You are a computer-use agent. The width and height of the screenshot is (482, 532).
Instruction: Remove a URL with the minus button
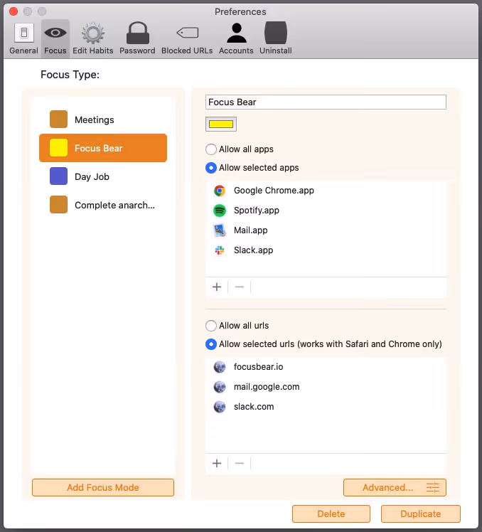point(240,464)
